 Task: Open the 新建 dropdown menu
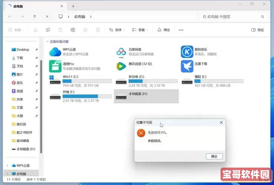[x=16, y=30]
